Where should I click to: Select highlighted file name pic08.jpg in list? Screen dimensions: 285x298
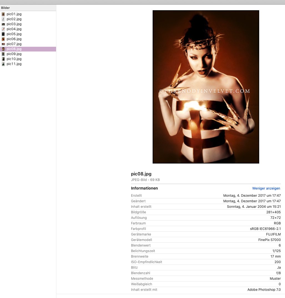point(14,49)
